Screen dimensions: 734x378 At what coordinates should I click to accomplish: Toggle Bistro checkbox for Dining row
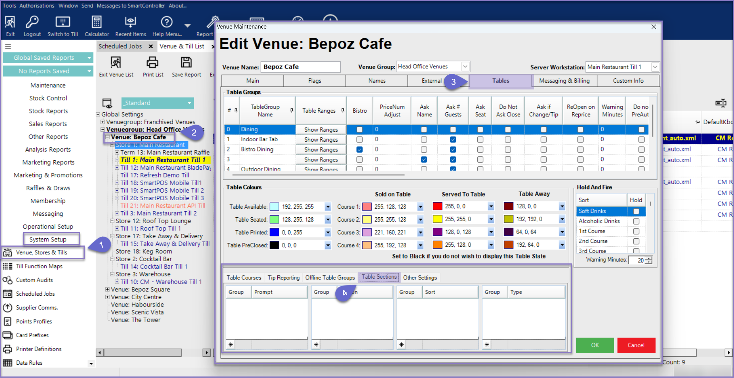(x=359, y=129)
